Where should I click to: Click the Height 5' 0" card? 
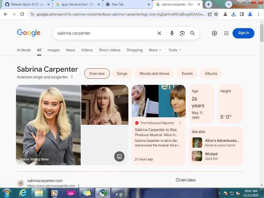(x=230, y=104)
